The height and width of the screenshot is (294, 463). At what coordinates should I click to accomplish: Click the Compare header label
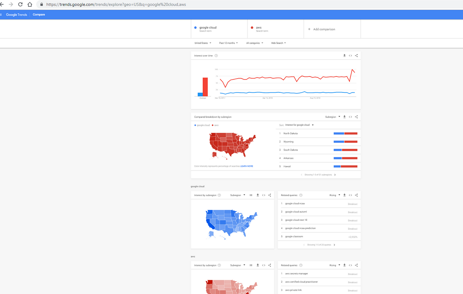coord(39,15)
